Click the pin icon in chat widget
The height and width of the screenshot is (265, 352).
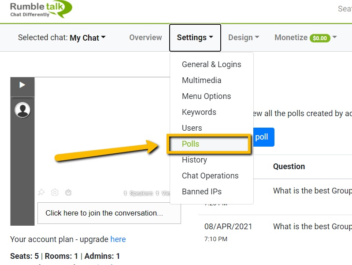pos(41,193)
